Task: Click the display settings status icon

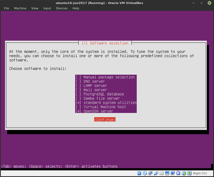Action: [x=167, y=173]
